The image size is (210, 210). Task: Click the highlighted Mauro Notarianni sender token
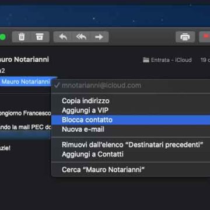pyautogui.click(x=25, y=82)
